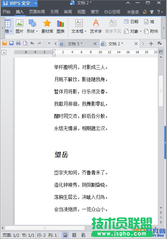Open the 办公空间 tab
Viewport: 167px width, 239px height.
[112, 12]
